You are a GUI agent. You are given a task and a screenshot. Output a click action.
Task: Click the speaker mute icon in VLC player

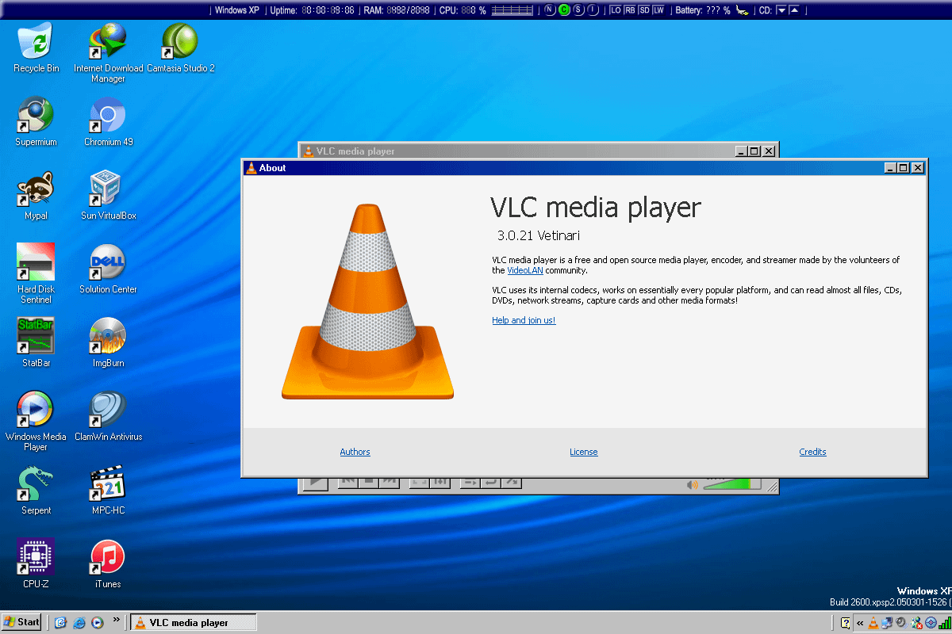pyautogui.click(x=692, y=484)
